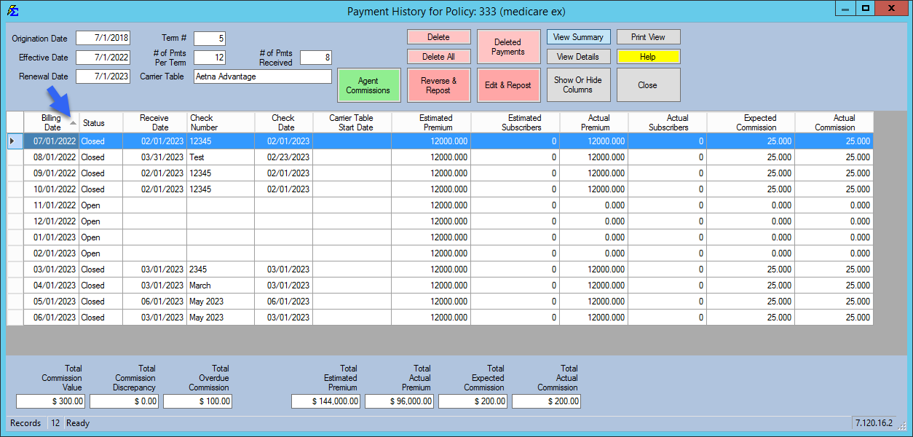This screenshot has width=913, height=437.
Task: Click the Origination Date field
Action: [103, 38]
